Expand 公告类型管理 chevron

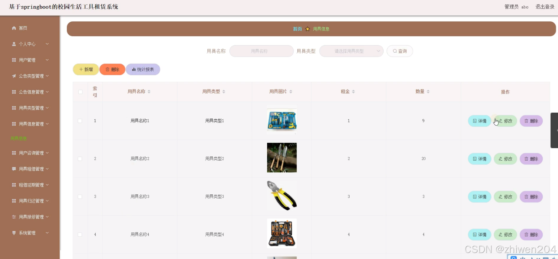47,76
